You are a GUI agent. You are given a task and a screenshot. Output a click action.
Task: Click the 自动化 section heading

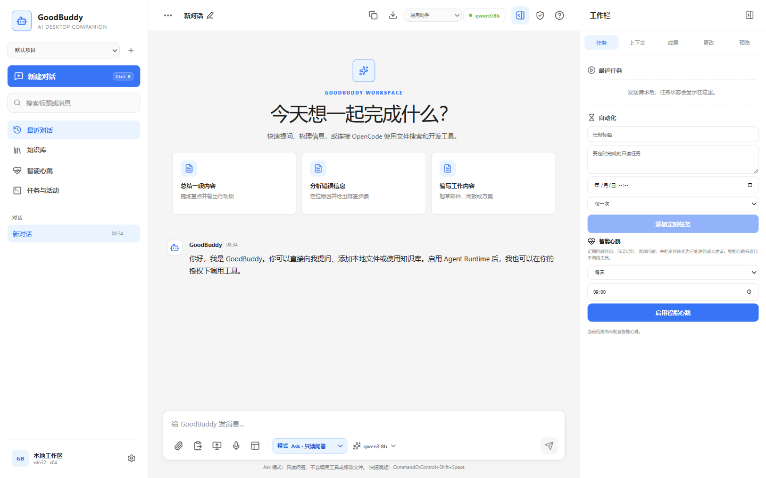pyautogui.click(x=607, y=118)
